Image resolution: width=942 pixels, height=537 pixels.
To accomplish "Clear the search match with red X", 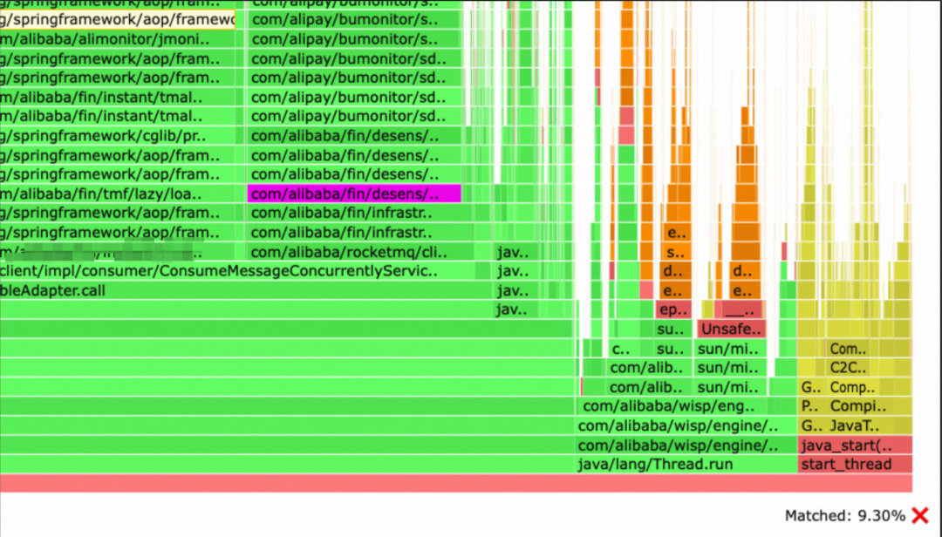I will click(920, 515).
